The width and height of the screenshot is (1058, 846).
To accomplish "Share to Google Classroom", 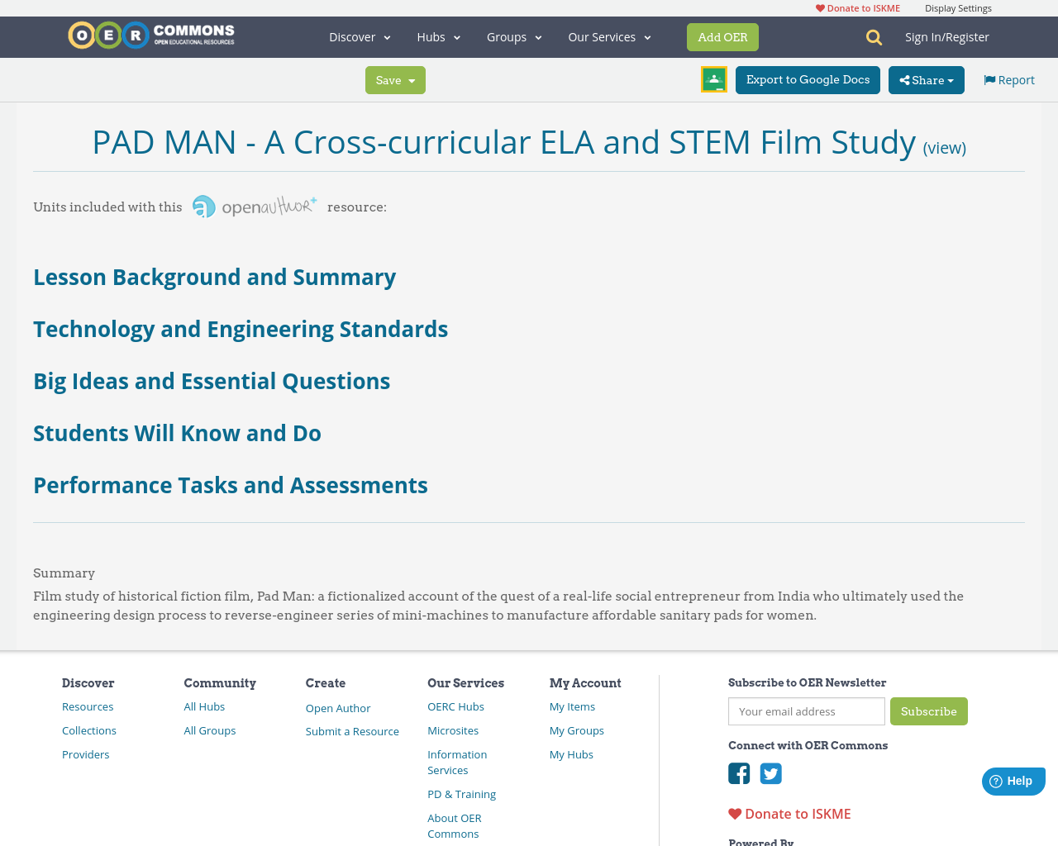I will (x=713, y=79).
